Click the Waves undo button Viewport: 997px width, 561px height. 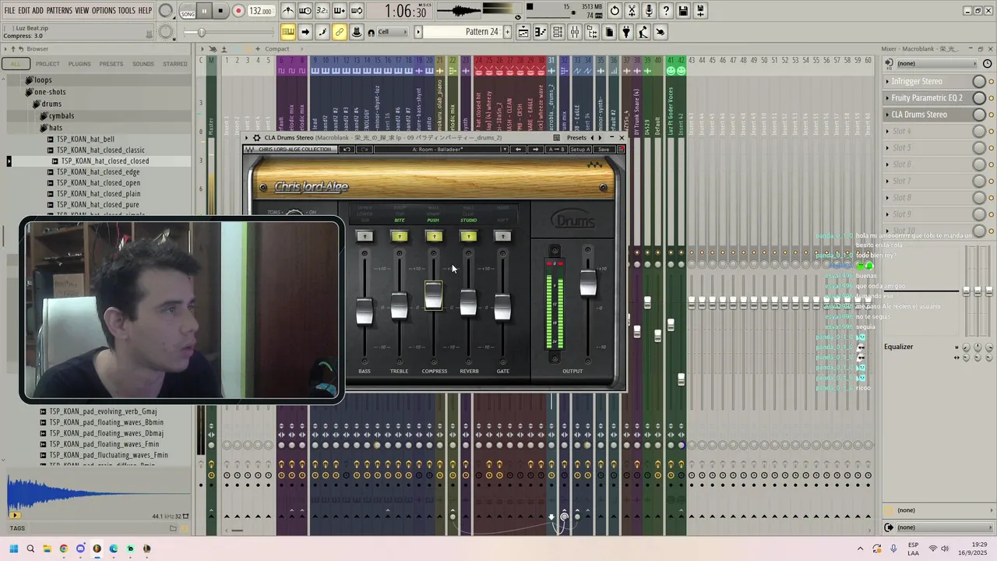[347, 150]
